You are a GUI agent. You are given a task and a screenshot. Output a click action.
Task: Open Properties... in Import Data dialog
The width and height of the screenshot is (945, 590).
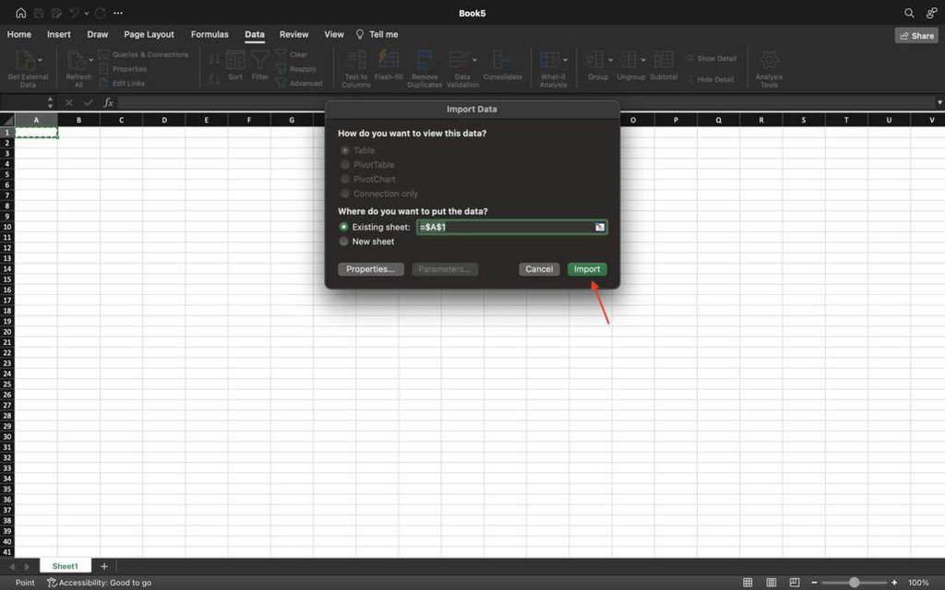tap(371, 269)
